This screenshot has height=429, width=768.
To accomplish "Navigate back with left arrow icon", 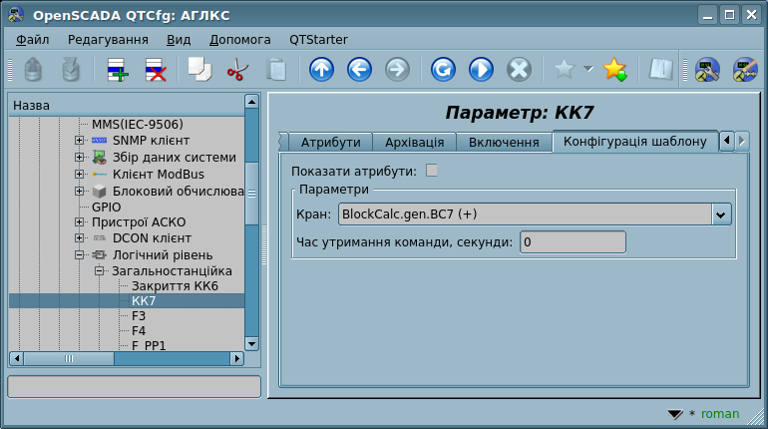I will click(359, 70).
